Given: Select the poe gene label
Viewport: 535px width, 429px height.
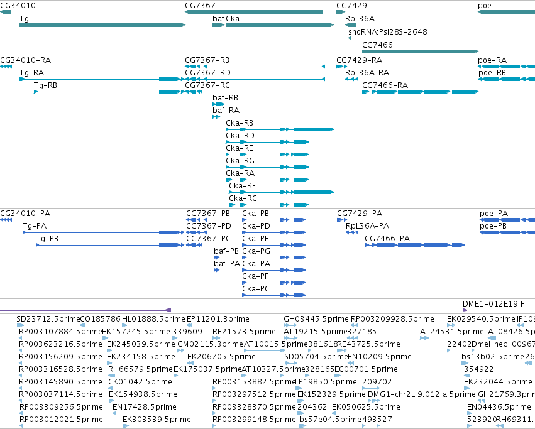Looking at the screenshot, I should (485, 6).
